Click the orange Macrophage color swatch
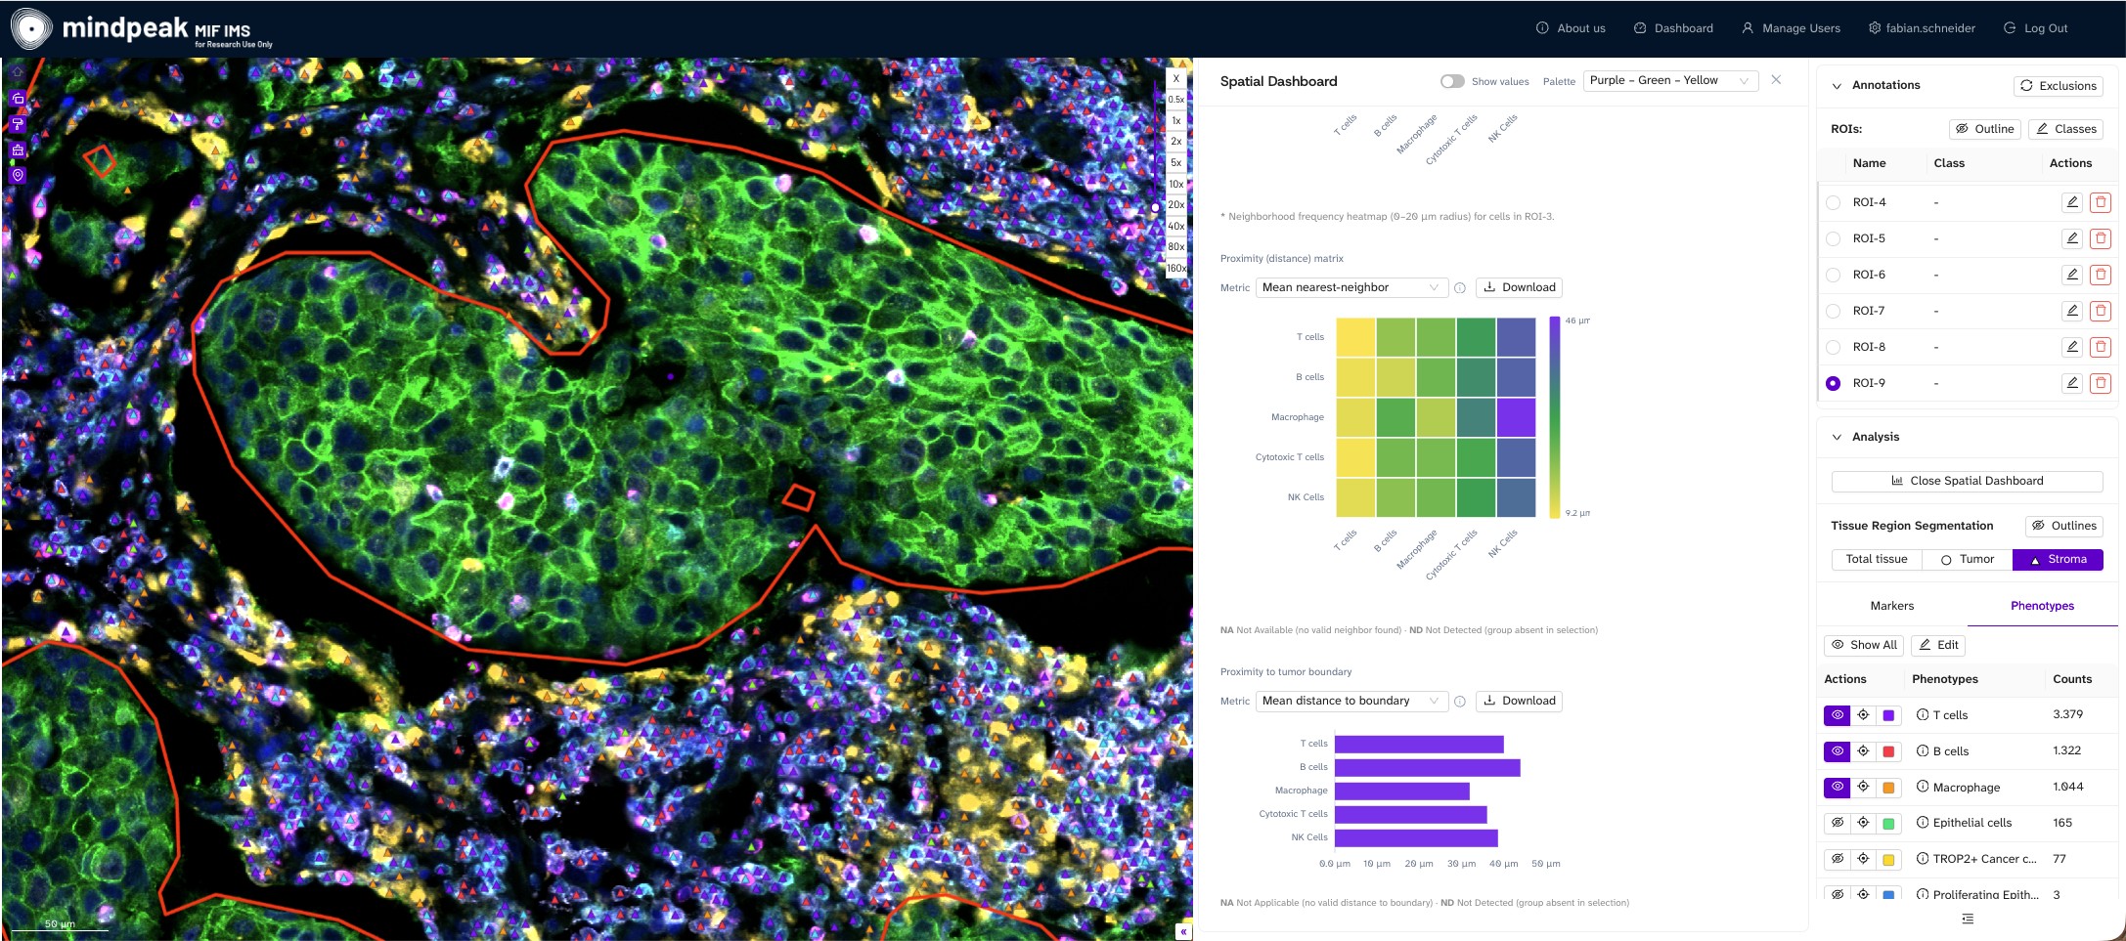 click(x=1888, y=788)
